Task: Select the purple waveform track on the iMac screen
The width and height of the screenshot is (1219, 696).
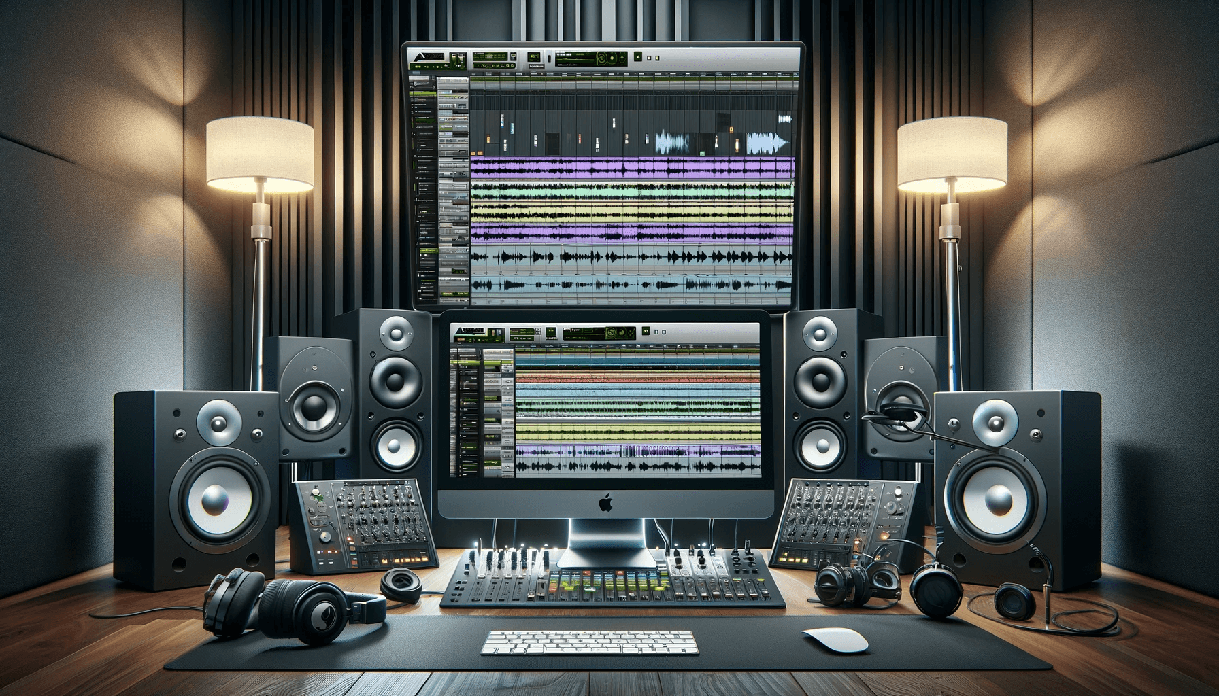Action: point(637,451)
